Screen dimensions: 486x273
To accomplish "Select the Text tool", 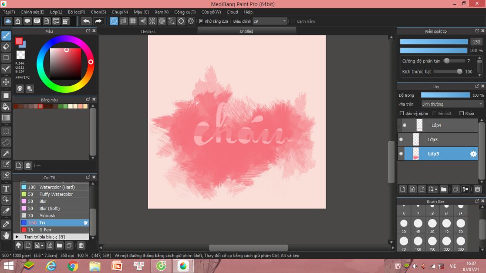I will click(x=6, y=189).
